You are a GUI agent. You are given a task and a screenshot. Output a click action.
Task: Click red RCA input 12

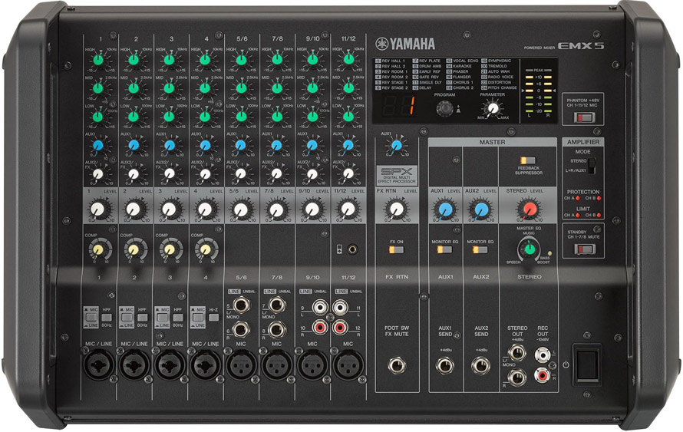coord(340,327)
